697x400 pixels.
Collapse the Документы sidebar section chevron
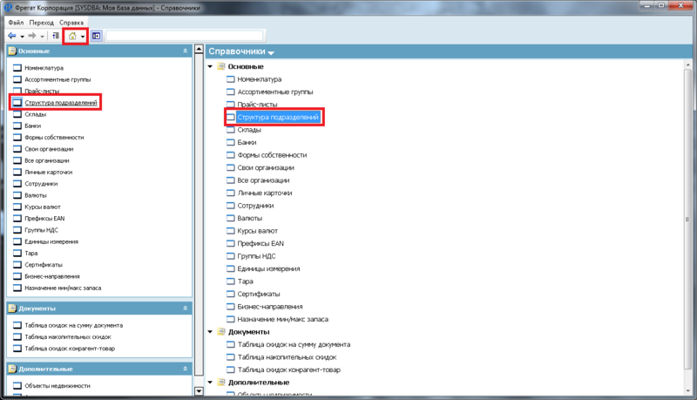tap(186, 308)
